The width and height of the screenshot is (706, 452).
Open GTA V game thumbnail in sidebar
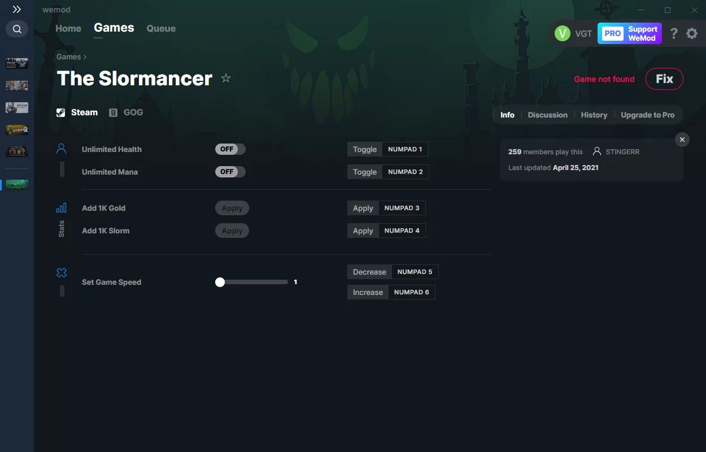(17, 85)
